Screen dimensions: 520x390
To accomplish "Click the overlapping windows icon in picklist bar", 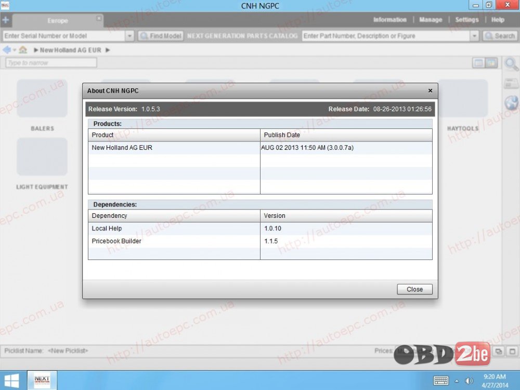I will pyautogui.click(x=499, y=351).
